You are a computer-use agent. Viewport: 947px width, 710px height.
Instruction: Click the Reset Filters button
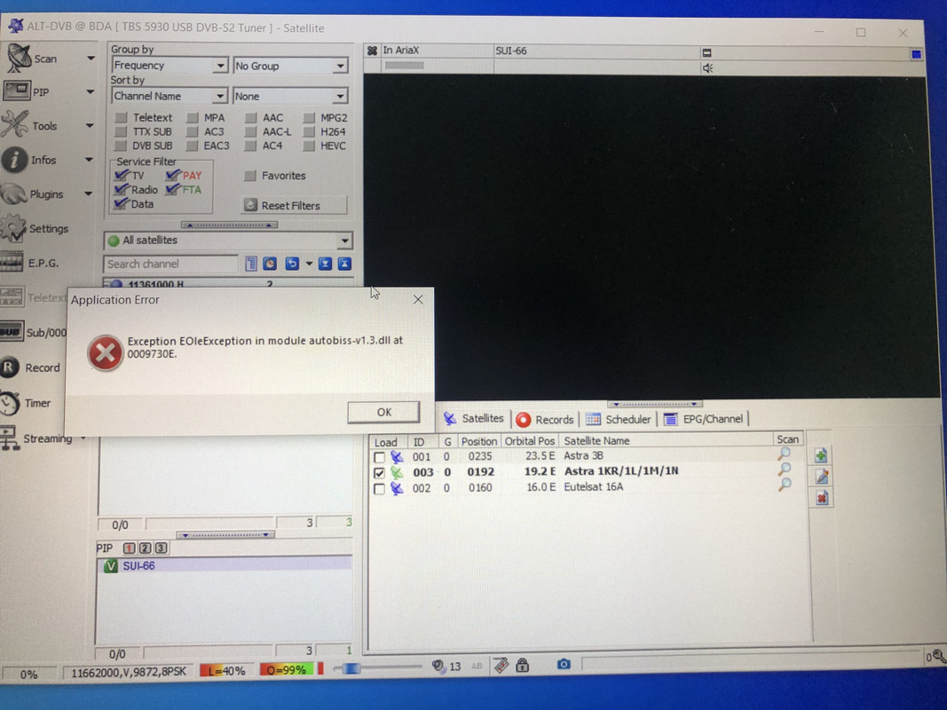coord(294,205)
